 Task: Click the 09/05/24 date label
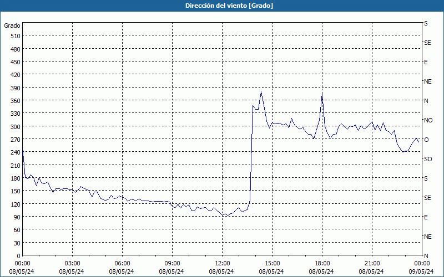(x=421, y=271)
